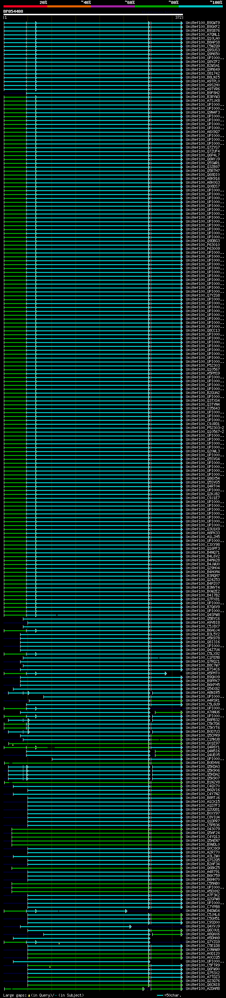Select the UniRef100_Q7YZG8 label
226x998 pixels.
pyautogui.click(x=203, y=296)
